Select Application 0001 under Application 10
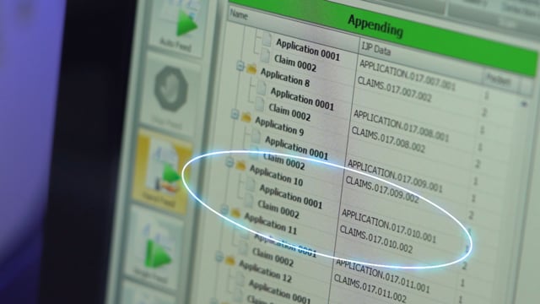Screen dimensions: 540x304 tap(290, 196)
